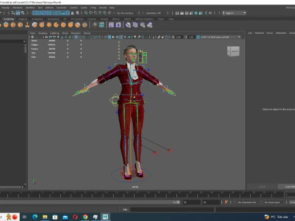Open the Attribute Editor Attributes menu
The image size is (295, 221).
tap(281, 33)
